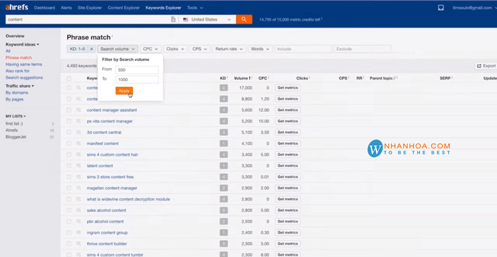Image resolution: width=497 pixels, height=257 pixels.
Task: Check the box next to magellan content manager
Action: 69,188
